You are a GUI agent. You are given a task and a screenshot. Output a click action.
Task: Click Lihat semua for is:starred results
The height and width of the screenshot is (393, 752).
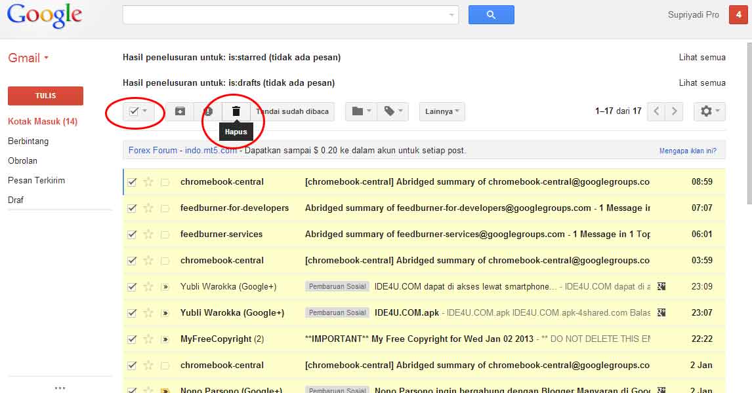coord(702,58)
